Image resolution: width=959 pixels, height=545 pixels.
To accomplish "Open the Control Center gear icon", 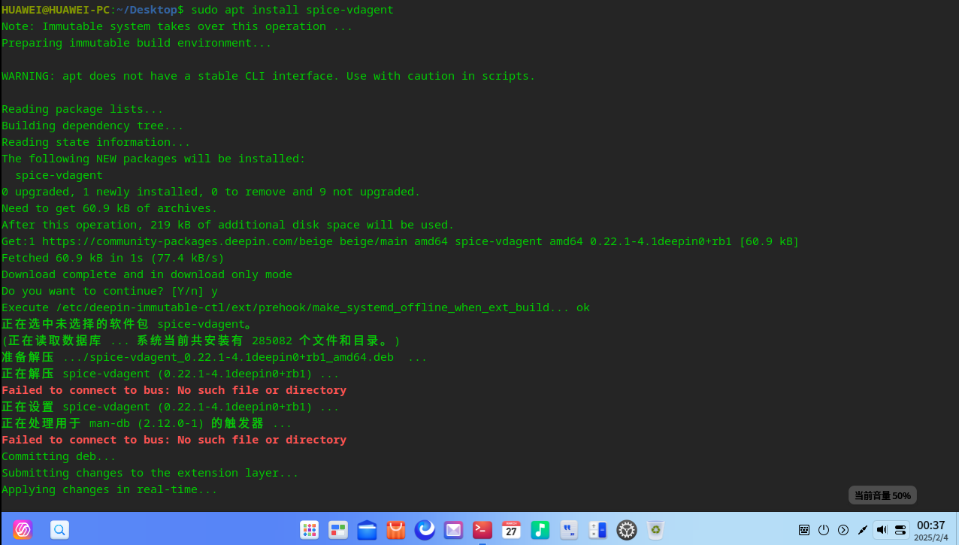I will tap(626, 530).
